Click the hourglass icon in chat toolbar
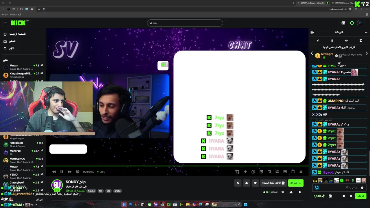This screenshot has height=208, width=370. 360,40
